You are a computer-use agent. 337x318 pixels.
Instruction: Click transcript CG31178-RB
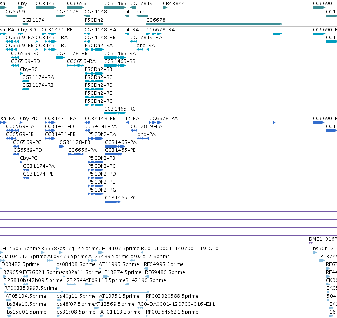click(72, 54)
